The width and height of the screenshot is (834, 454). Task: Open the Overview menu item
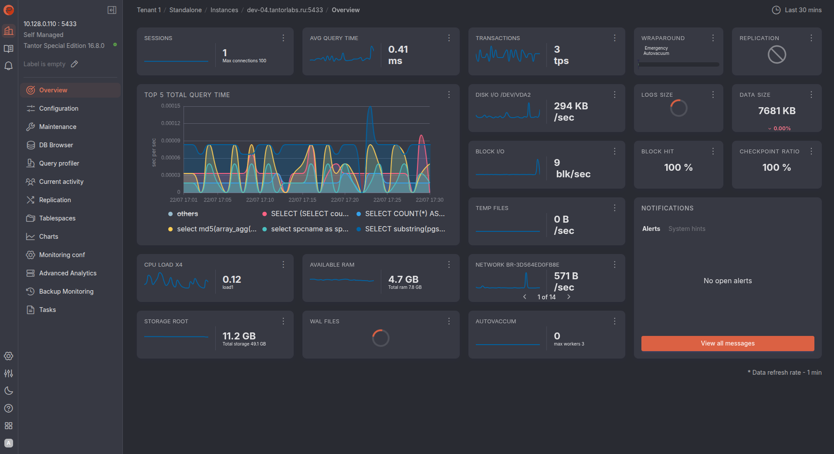pyautogui.click(x=70, y=90)
